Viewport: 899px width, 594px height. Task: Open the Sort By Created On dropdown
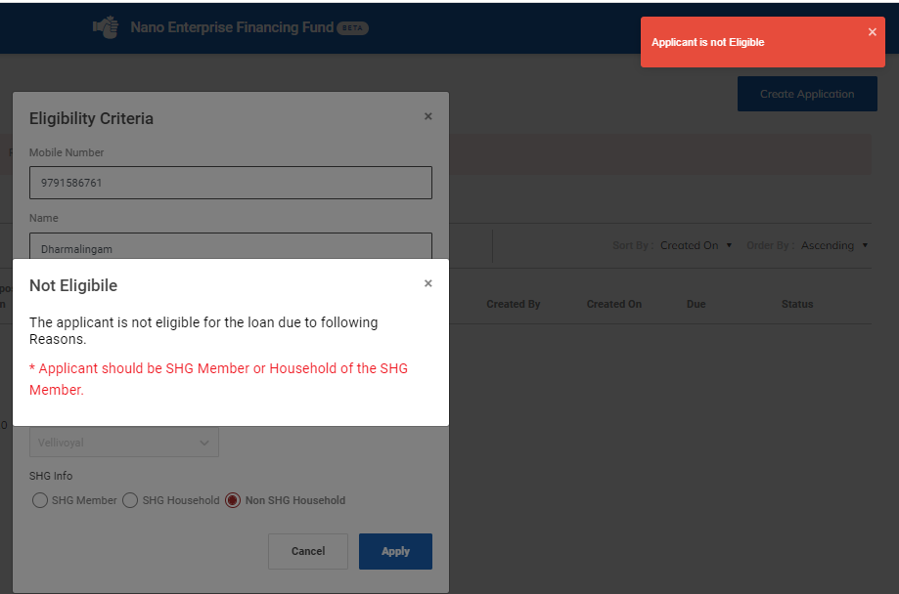[696, 245]
